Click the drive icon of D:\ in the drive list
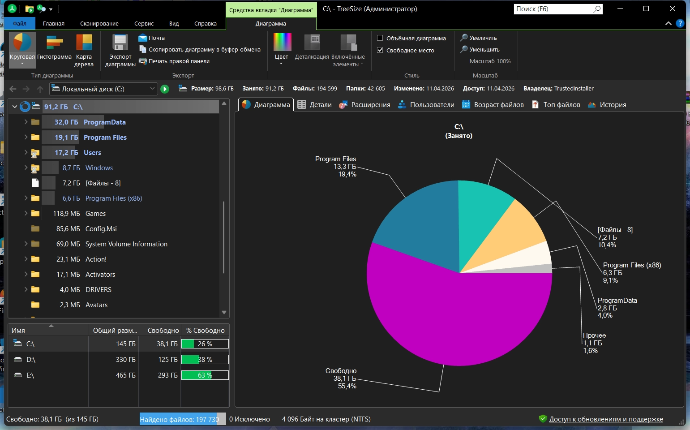This screenshot has width=690, height=430. (x=18, y=359)
